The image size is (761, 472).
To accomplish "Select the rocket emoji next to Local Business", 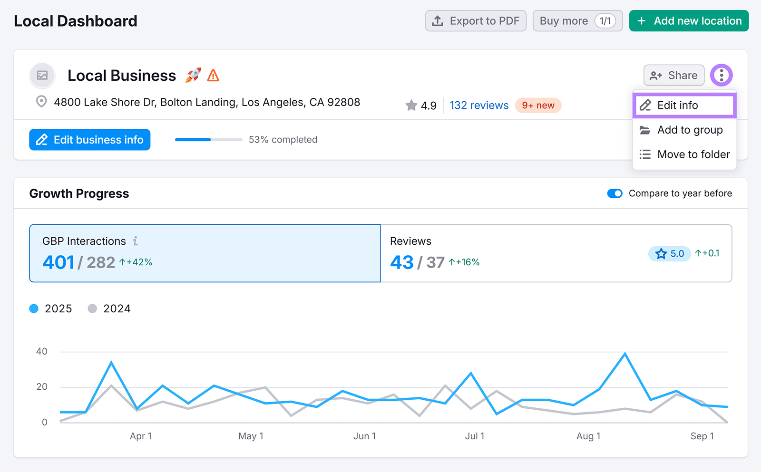I will tap(193, 75).
